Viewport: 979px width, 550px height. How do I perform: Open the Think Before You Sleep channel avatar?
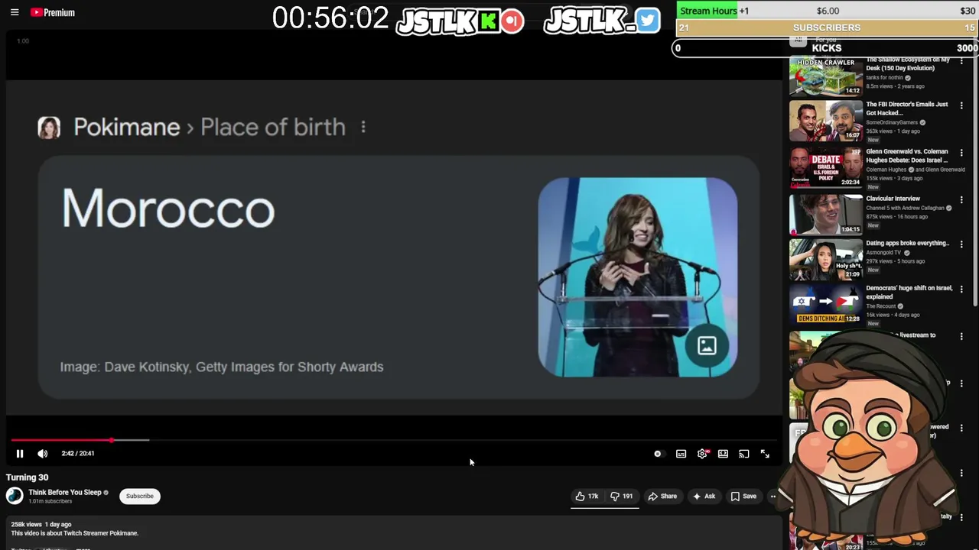click(15, 496)
